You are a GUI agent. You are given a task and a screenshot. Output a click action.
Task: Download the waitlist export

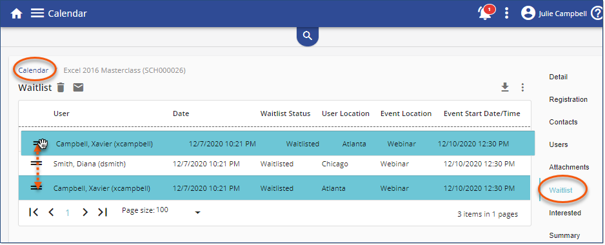coord(504,88)
